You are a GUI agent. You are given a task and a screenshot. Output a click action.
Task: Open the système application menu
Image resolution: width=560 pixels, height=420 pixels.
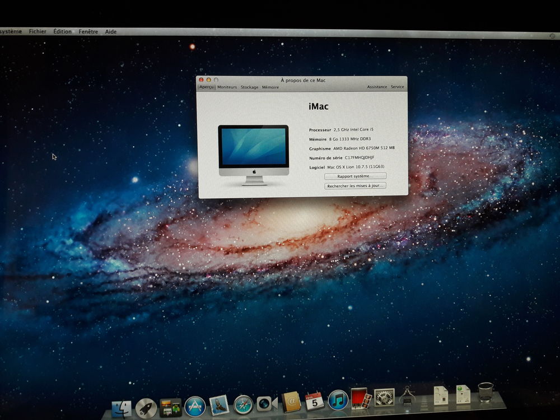click(x=11, y=31)
